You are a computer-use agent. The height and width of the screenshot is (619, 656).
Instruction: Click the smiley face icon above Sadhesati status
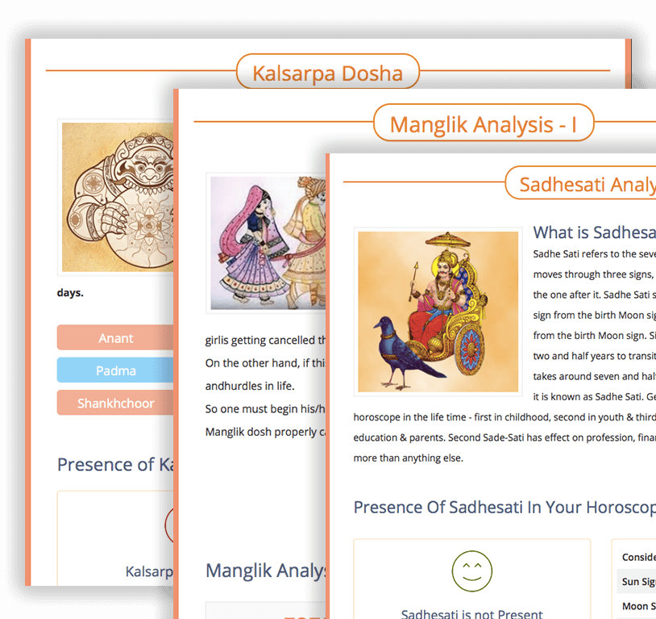click(x=471, y=571)
